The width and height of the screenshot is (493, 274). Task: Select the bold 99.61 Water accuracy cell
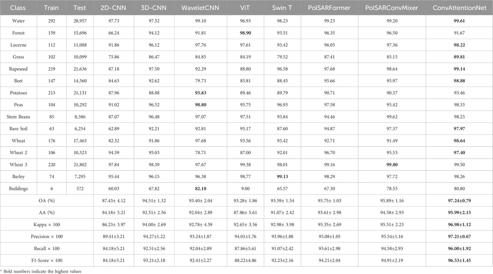459,20
